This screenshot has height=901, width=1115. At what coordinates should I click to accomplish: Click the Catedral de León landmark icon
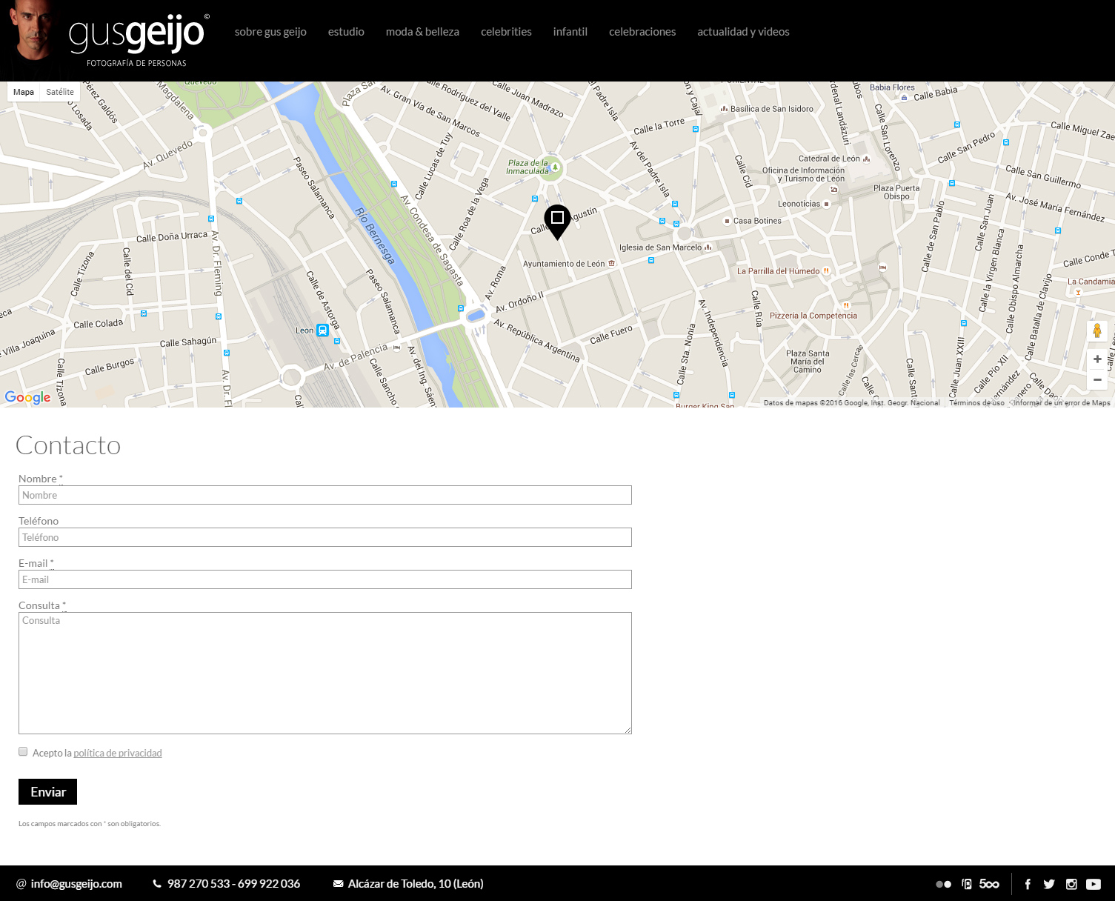pyautogui.click(x=866, y=159)
